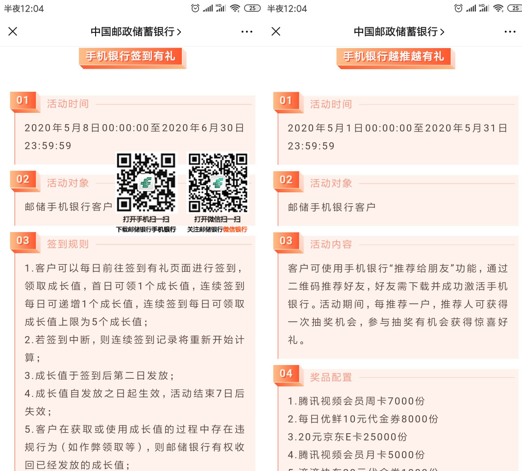The width and height of the screenshot is (522, 471).
Task: Tap prize 3.20元京东E卡25000份
Action: point(347,437)
